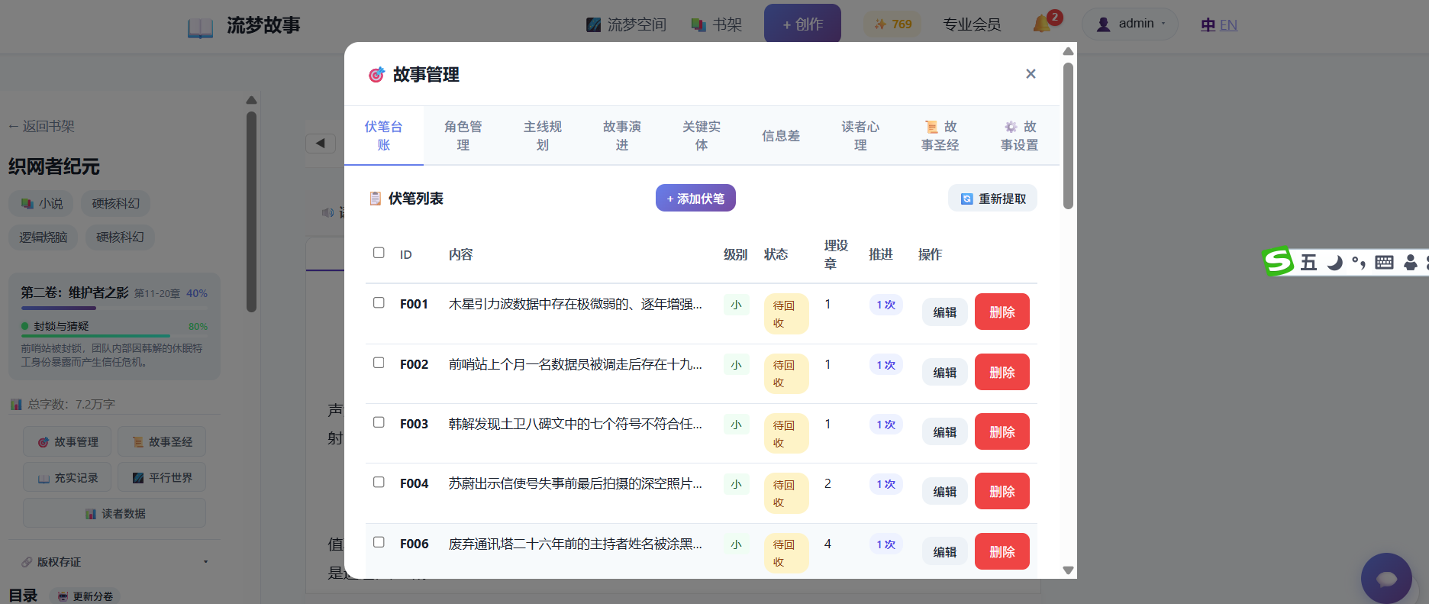The height and width of the screenshot is (604, 1429).
Task: Click the + 创作 button
Action: (x=802, y=24)
